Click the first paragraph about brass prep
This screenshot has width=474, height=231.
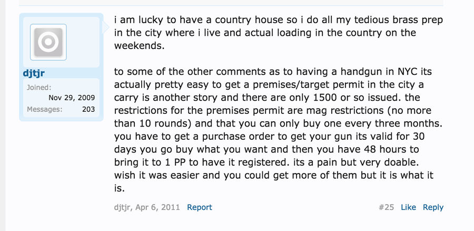coord(279,33)
